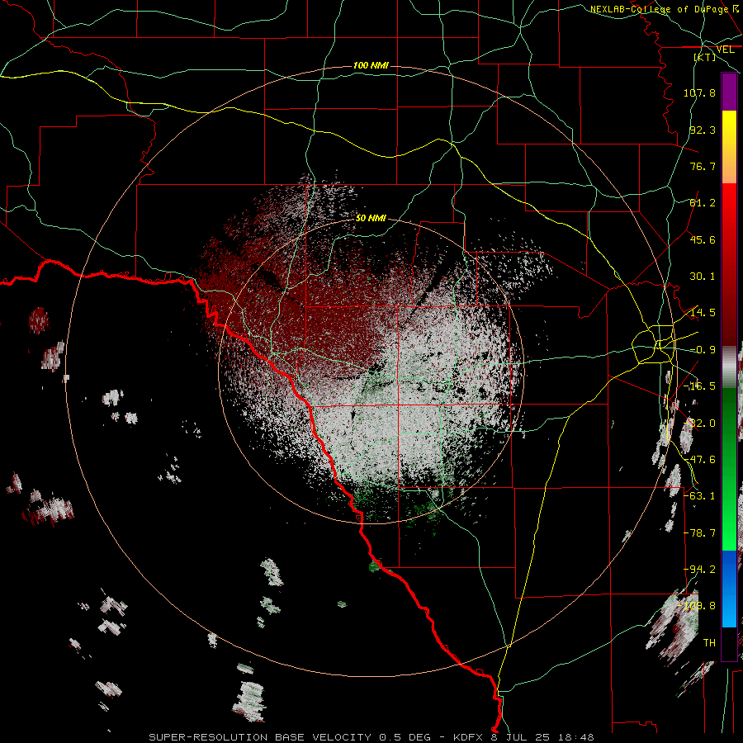Viewport: 743px width, 743px height.
Task: Click the 50 NMI range ring label
Action: click(x=371, y=219)
